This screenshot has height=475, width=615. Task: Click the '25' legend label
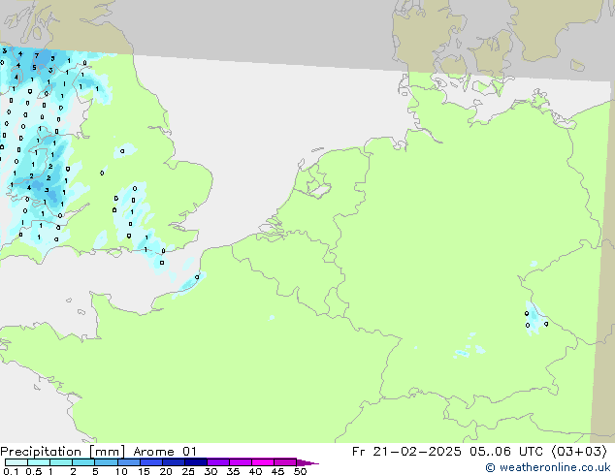coord(188,471)
